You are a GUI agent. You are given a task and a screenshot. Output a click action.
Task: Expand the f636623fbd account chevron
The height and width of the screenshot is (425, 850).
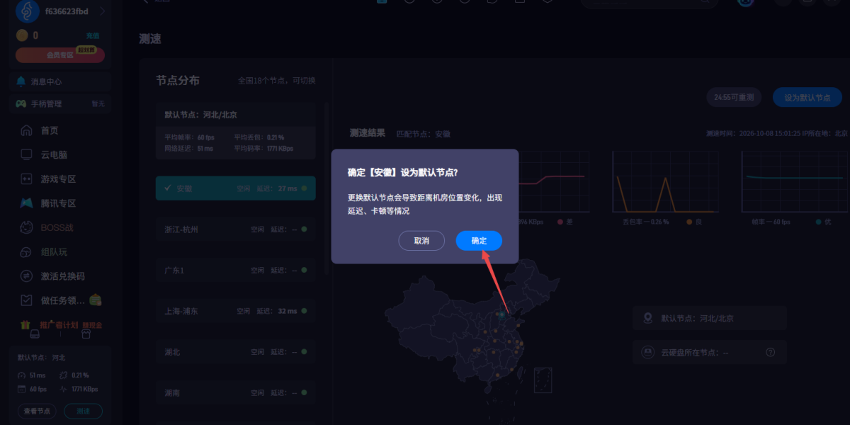103,11
